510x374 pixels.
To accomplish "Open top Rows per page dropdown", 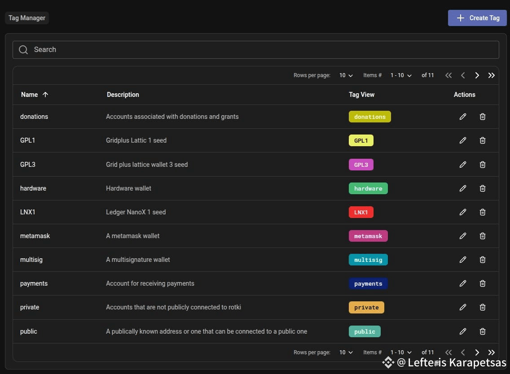I will 346,75.
